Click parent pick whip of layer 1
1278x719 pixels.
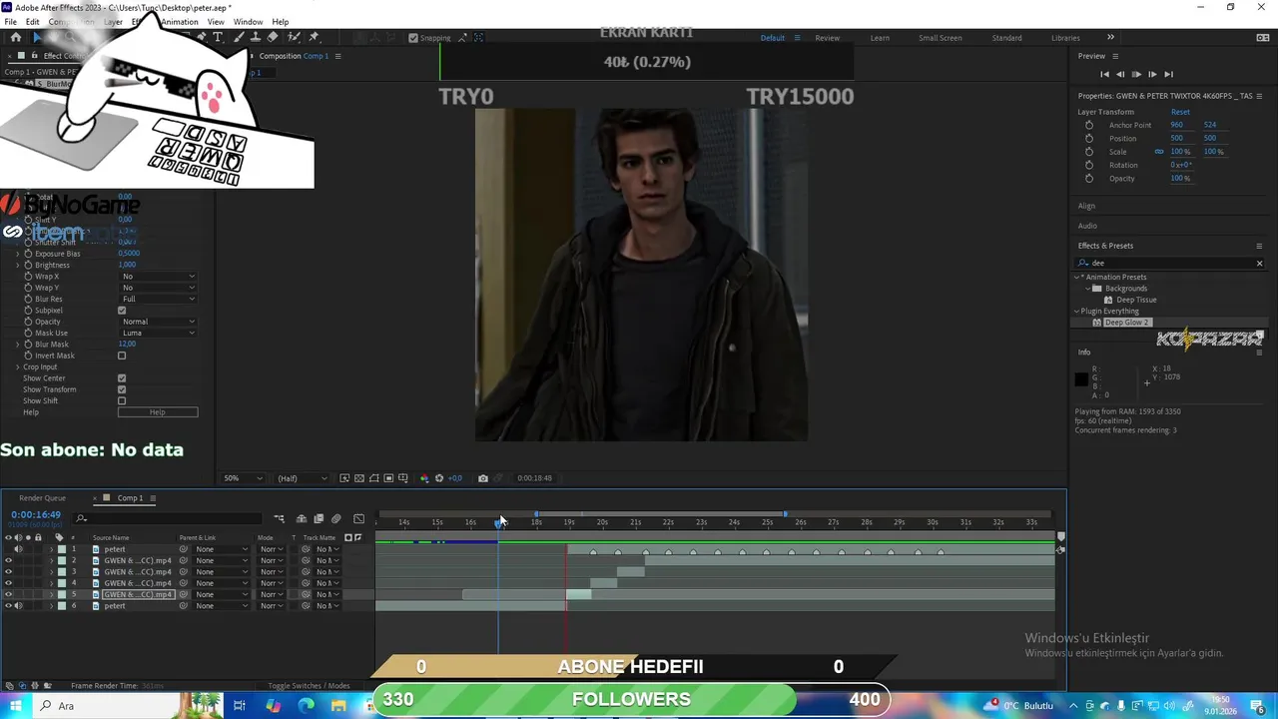183,549
